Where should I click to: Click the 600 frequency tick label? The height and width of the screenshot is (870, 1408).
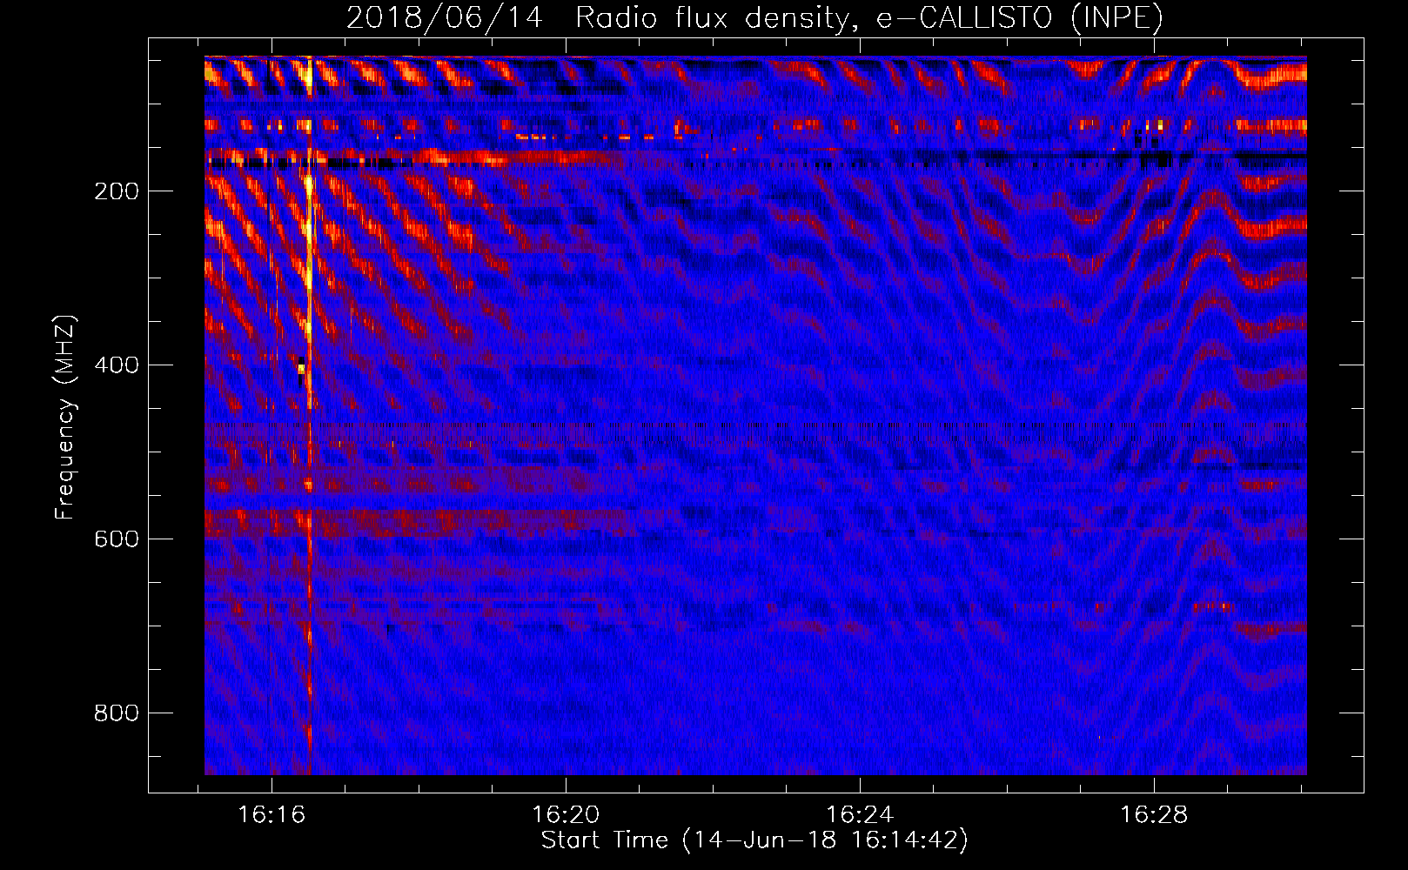tap(116, 539)
